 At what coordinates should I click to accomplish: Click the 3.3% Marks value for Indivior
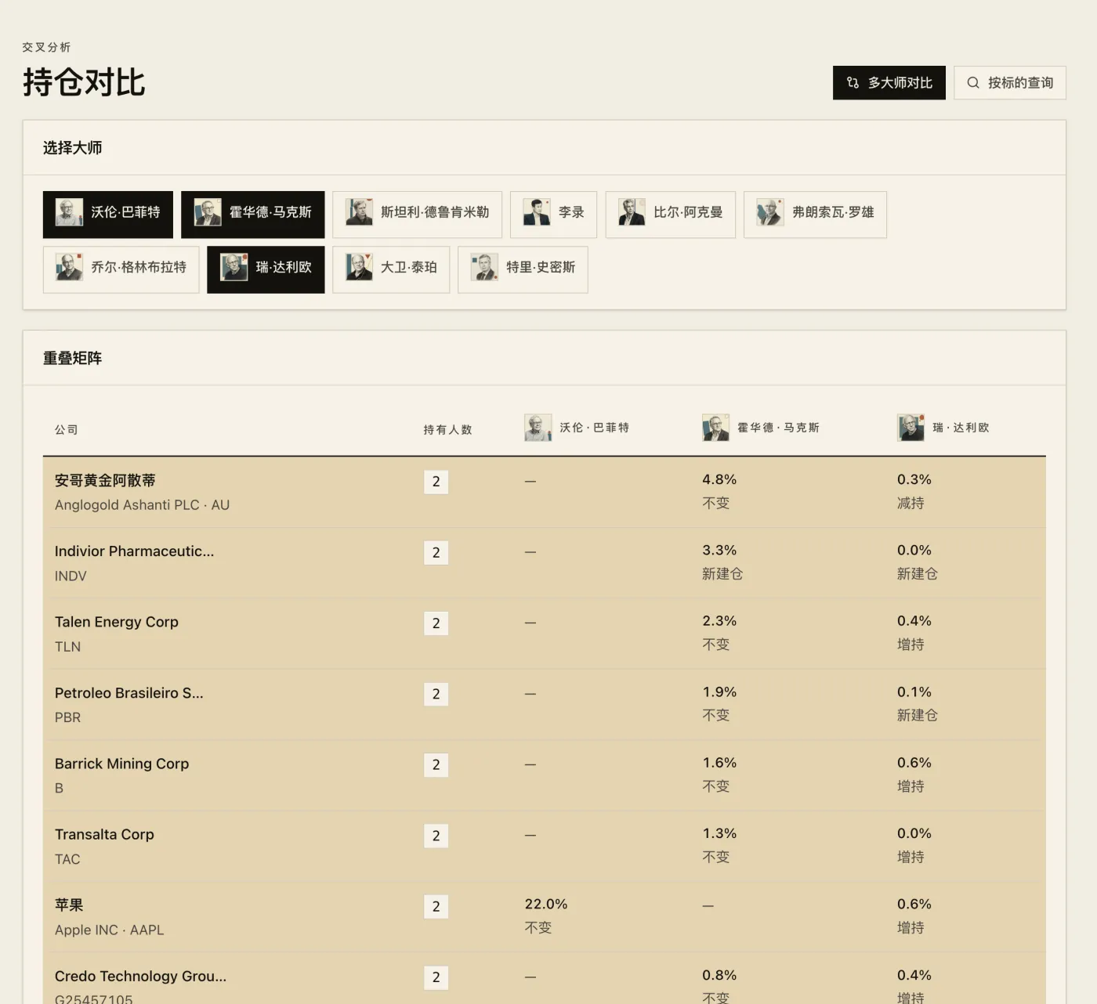[719, 551]
